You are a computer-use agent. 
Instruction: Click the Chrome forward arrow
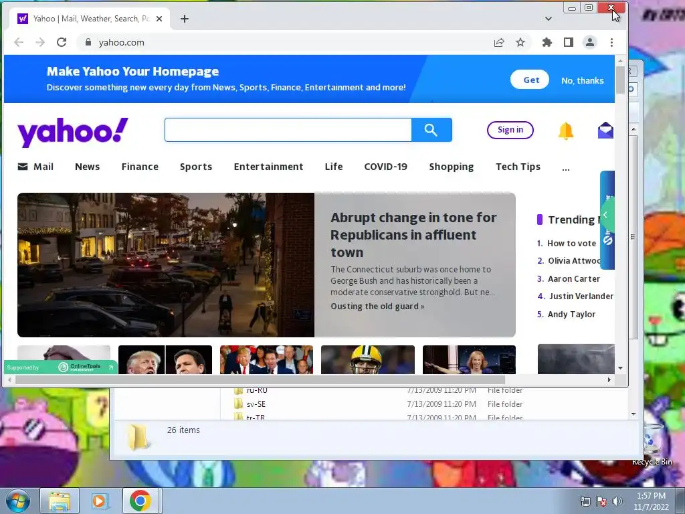tap(39, 42)
